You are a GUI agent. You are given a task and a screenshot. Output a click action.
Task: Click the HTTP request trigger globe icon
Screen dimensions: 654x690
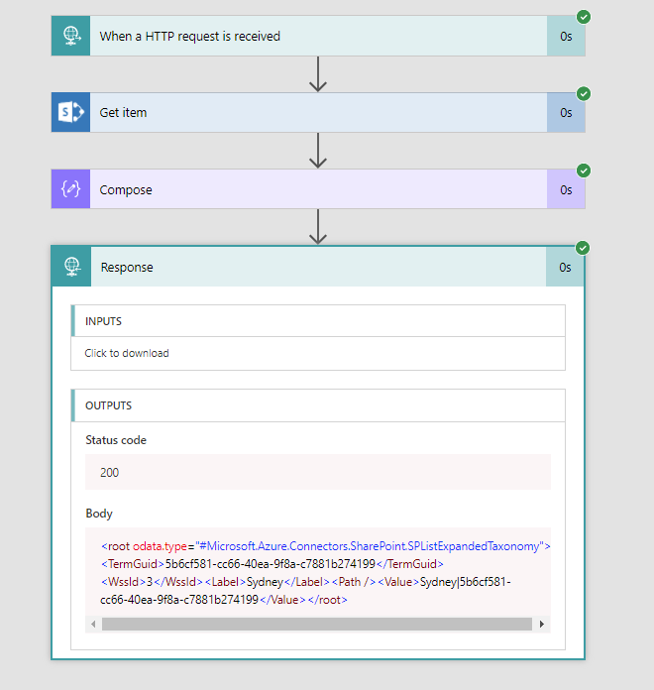70,36
